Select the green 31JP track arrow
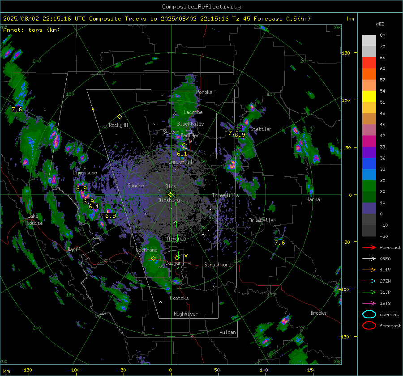Image resolution: width=403 pixels, height=376 pixels. coord(369,292)
